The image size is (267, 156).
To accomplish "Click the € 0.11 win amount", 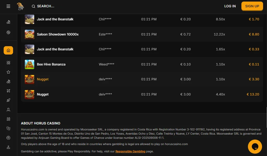I will pos(254,64).
